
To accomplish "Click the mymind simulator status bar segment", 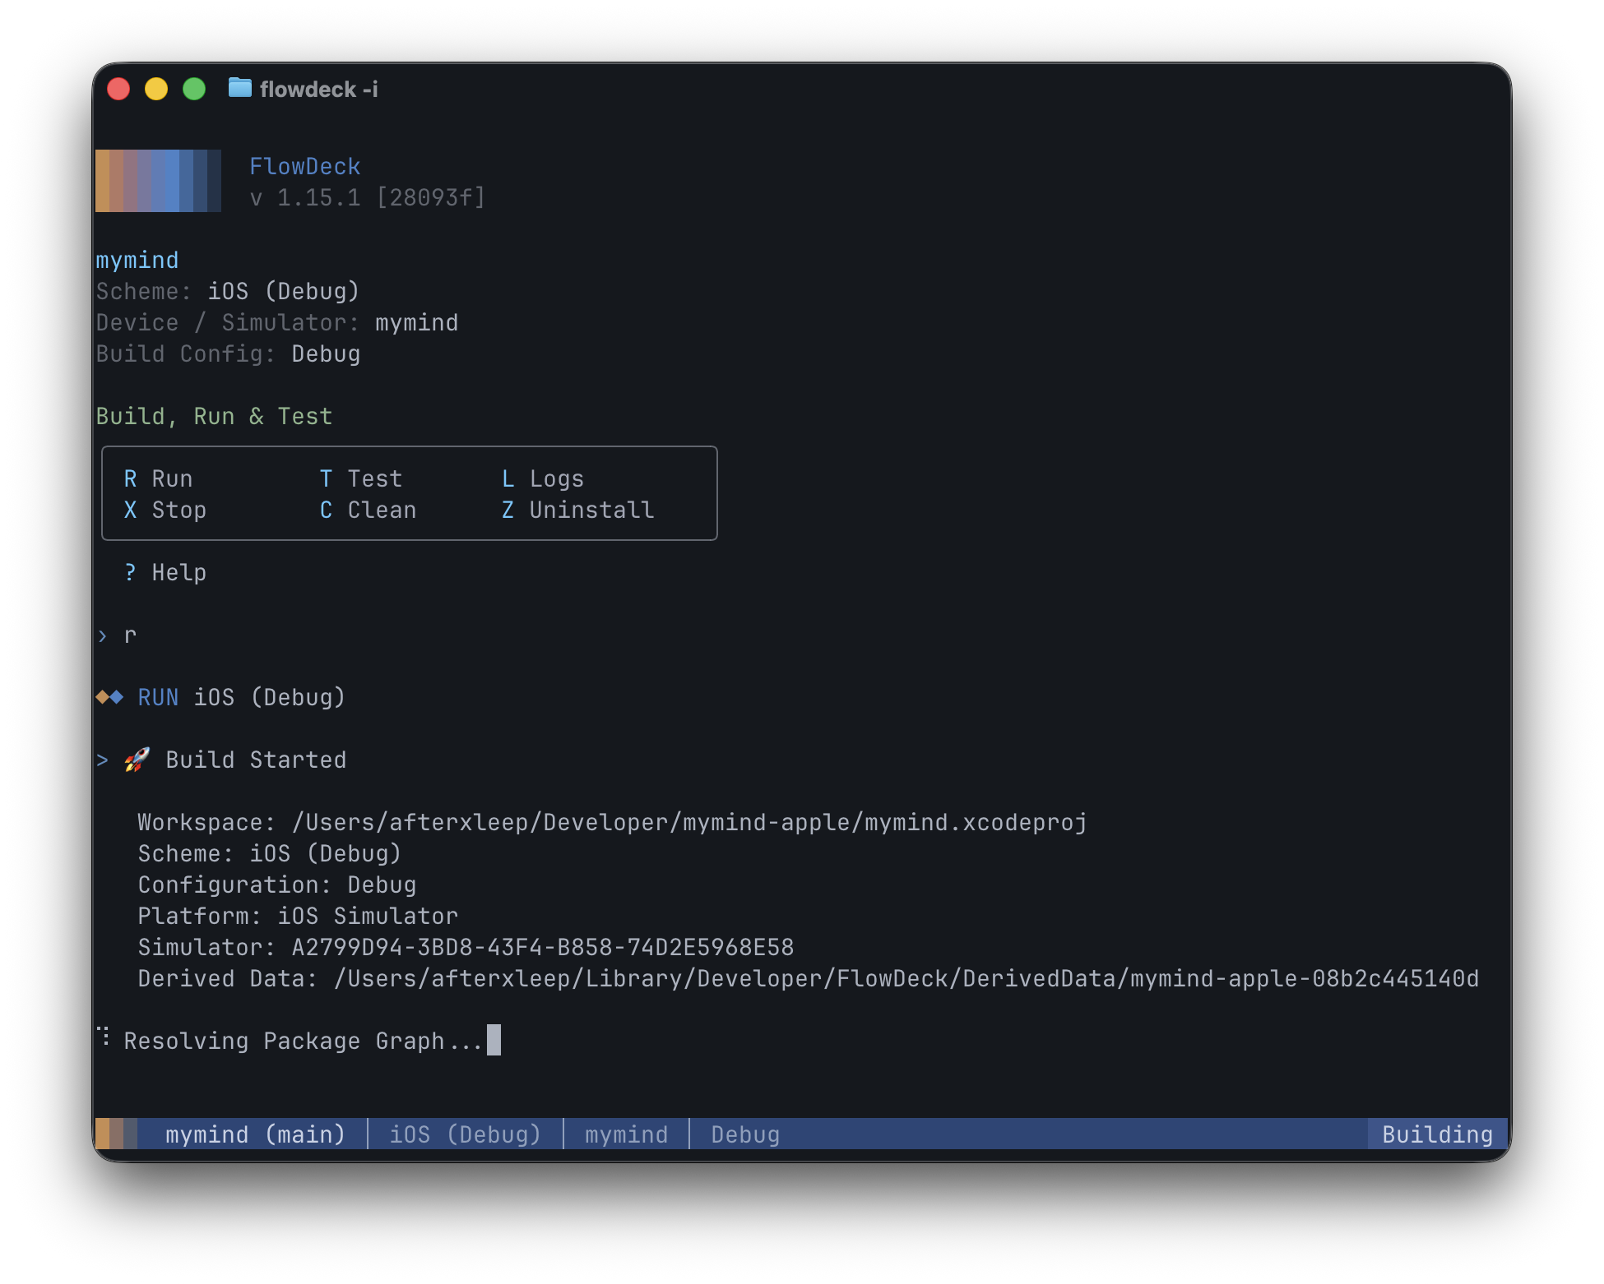I will click(x=627, y=1134).
